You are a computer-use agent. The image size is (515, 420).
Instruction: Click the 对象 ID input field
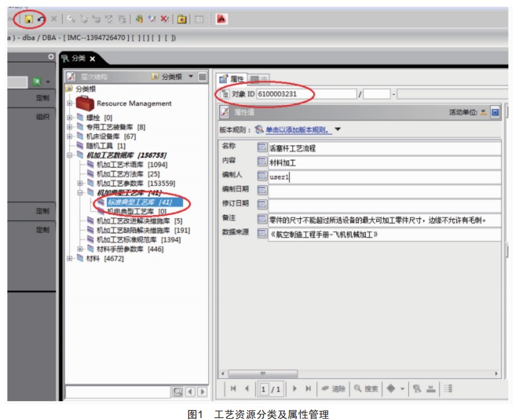point(306,94)
